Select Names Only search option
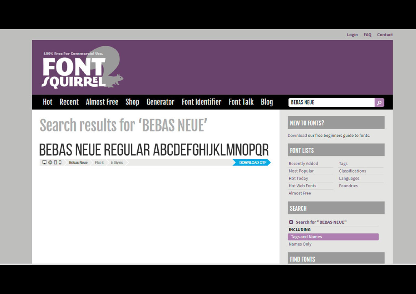The width and height of the screenshot is (416, 294). [x=300, y=244]
